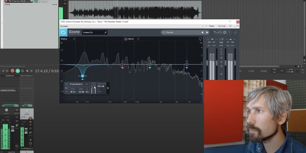Click the Ozone 9 Dynamic FX slot in mixer

coord(27,75)
